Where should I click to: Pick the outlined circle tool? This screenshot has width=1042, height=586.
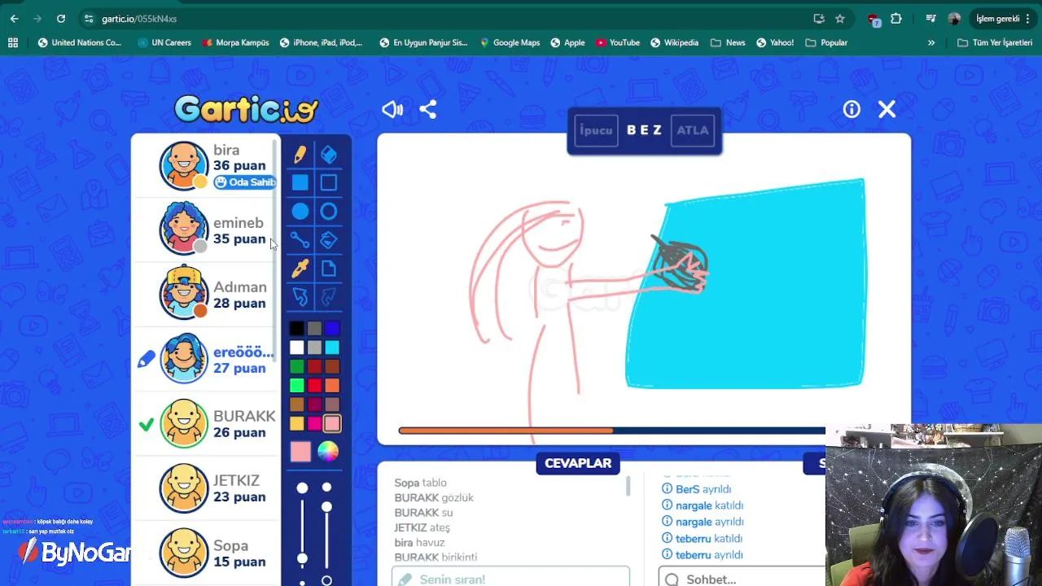click(328, 212)
